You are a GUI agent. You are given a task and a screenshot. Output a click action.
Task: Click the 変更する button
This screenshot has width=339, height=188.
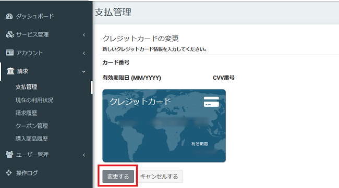118,177
